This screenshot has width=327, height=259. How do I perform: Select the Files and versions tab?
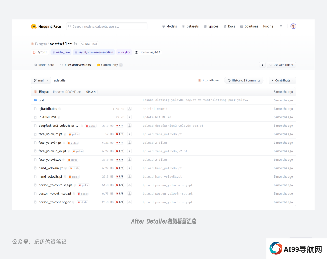pyautogui.click(x=75, y=65)
